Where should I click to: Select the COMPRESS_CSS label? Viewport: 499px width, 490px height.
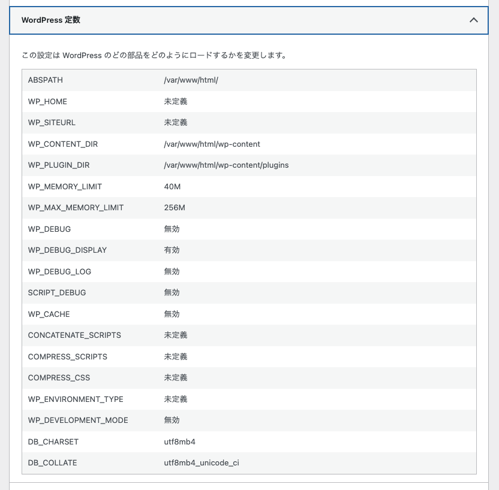59,378
